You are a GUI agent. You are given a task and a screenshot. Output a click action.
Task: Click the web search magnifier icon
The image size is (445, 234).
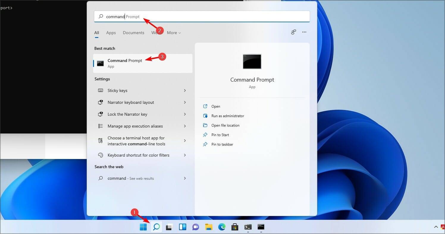click(101, 178)
